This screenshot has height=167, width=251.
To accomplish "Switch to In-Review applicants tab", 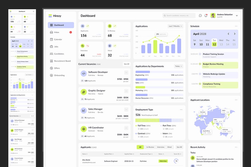I will click(x=150, y=147).
